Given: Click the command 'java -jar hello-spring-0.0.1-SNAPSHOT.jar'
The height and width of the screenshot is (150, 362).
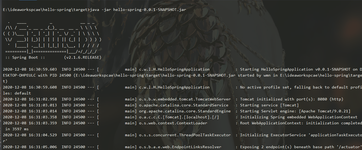Looking at the screenshot, I should [138, 10].
